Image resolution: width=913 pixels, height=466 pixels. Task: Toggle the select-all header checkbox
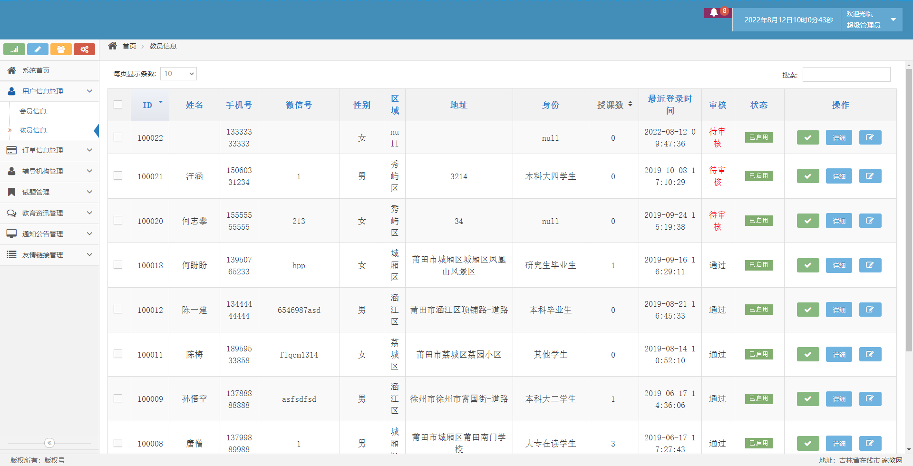pyautogui.click(x=118, y=104)
